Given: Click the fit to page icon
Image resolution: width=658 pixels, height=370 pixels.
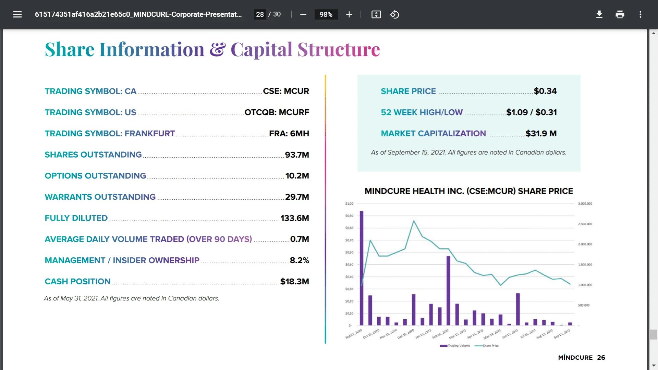Looking at the screenshot, I should pyautogui.click(x=376, y=14).
